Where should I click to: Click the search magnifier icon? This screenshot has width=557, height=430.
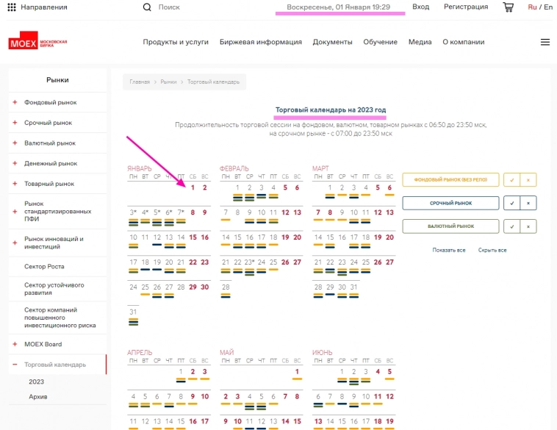(147, 7)
